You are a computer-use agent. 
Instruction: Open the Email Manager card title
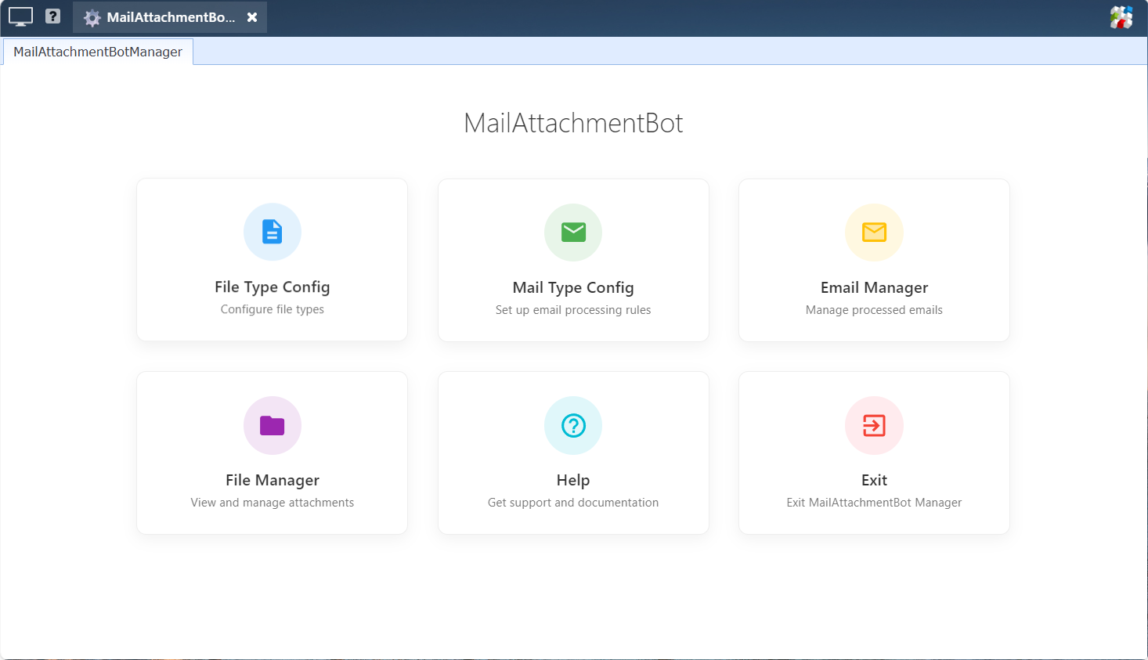874,288
